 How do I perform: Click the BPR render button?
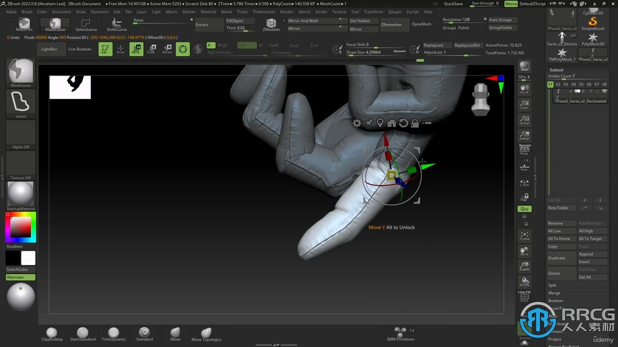click(524, 67)
